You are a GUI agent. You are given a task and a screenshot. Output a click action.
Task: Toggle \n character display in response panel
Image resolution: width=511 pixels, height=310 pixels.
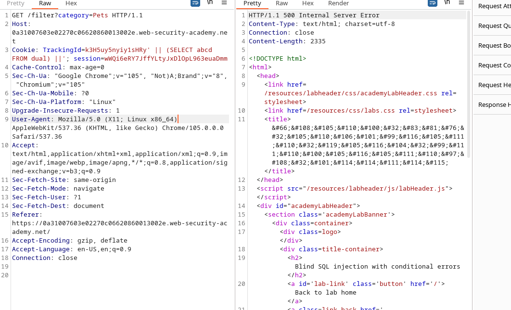(447, 2)
